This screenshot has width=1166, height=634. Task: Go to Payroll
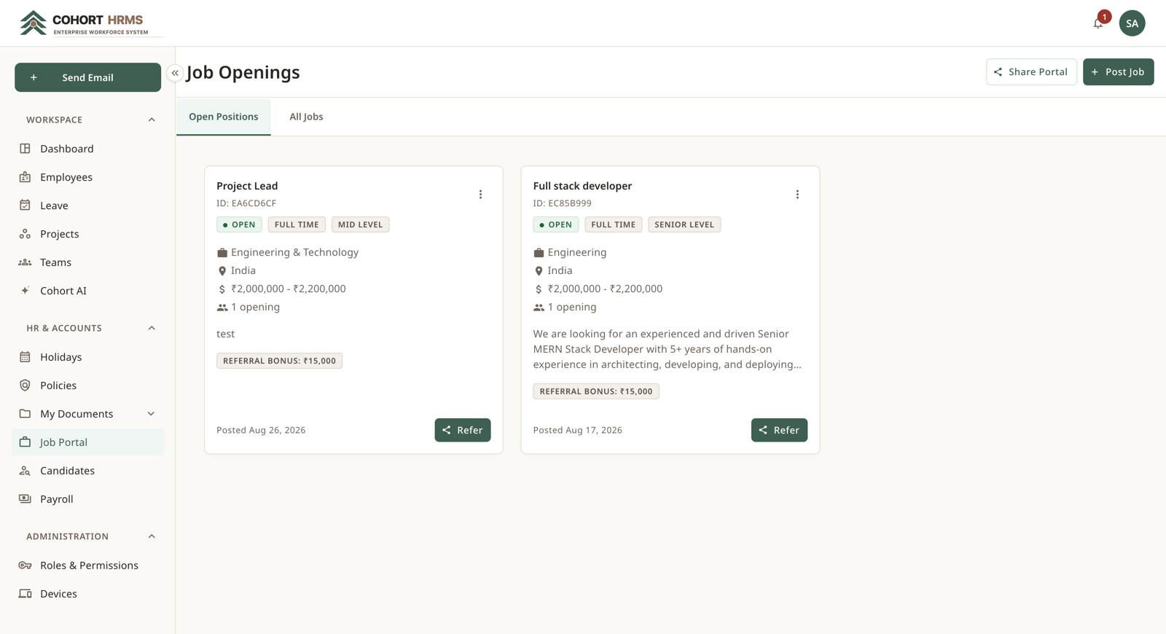click(x=87, y=499)
